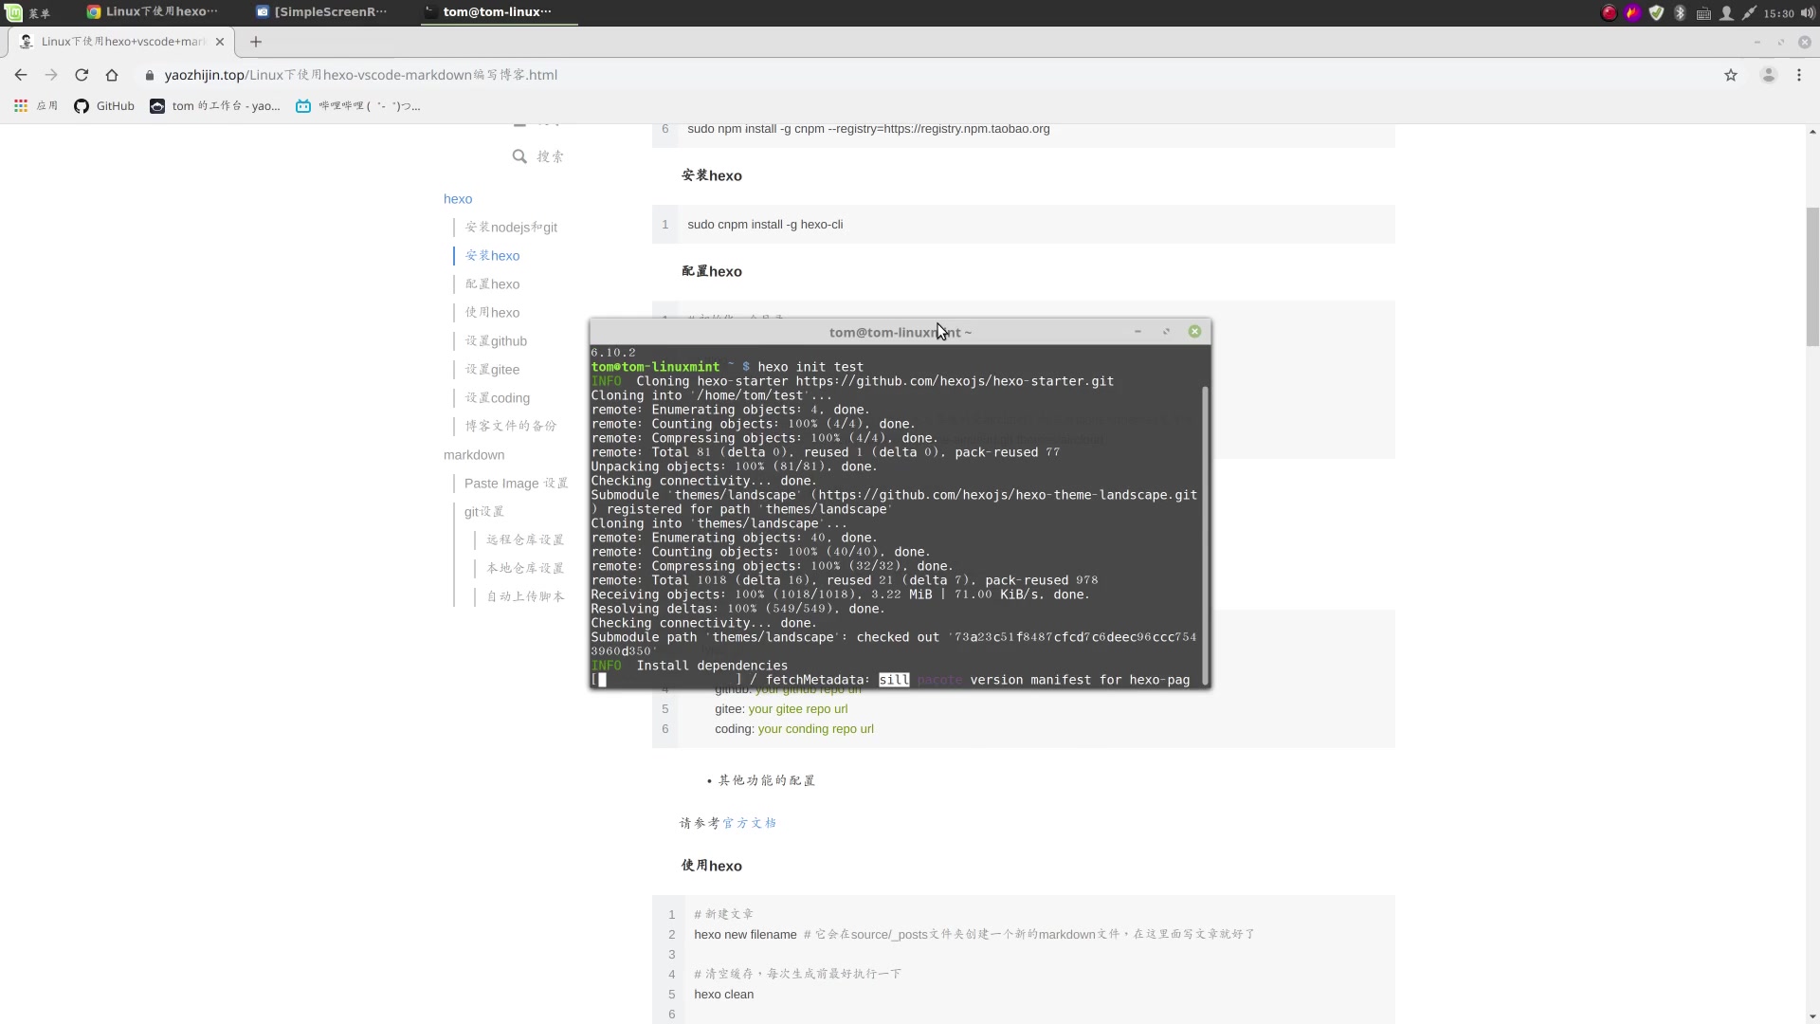Open the bilibili bookmark
Image resolution: width=1820 pixels, height=1024 pixels.
(357, 106)
